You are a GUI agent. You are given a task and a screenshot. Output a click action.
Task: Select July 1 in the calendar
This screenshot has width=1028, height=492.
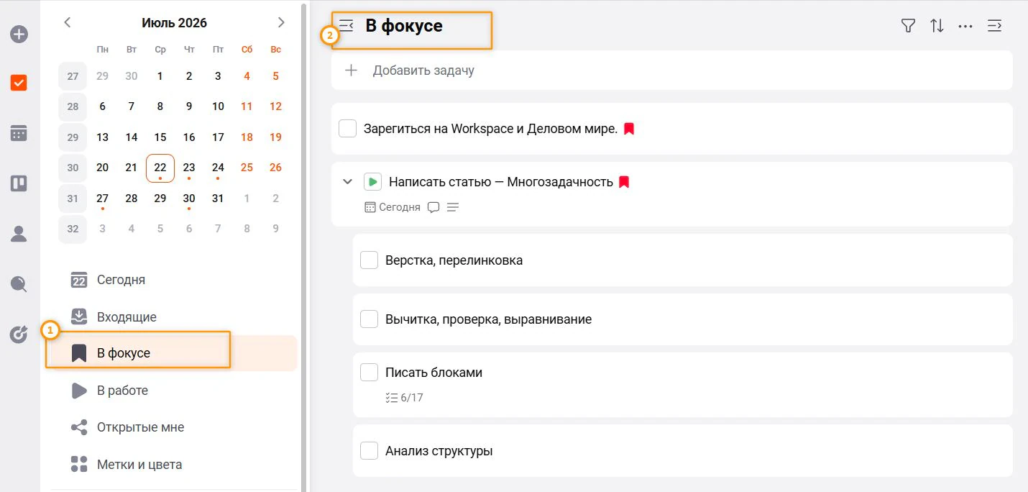pyautogui.click(x=160, y=76)
